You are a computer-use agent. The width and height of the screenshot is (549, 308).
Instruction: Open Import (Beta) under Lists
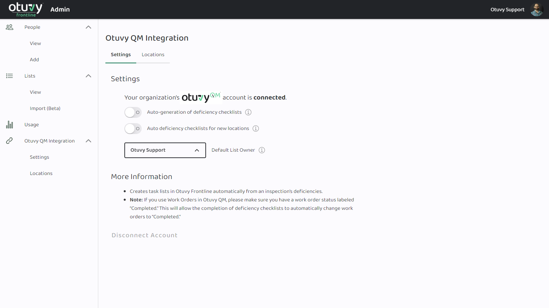45,108
